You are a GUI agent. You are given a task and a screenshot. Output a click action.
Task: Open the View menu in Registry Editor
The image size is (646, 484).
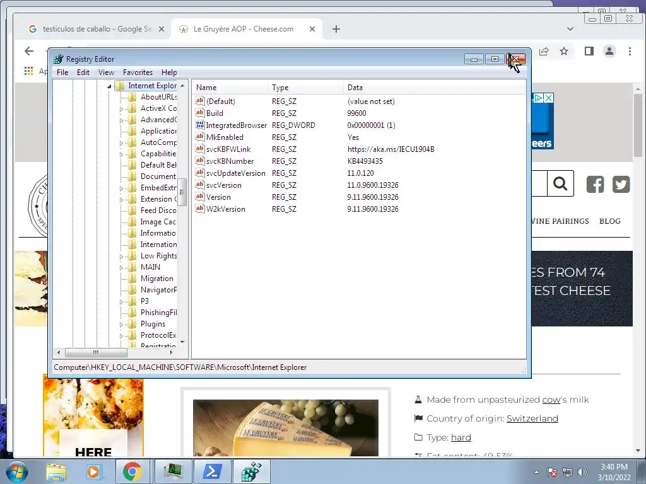pyautogui.click(x=106, y=72)
